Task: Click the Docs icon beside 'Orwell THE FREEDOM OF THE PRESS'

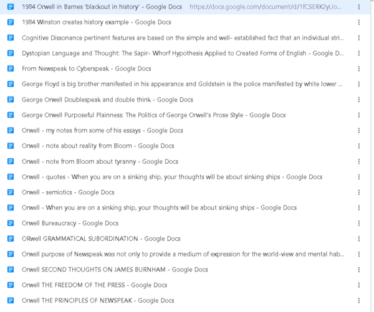Action: 11,285
